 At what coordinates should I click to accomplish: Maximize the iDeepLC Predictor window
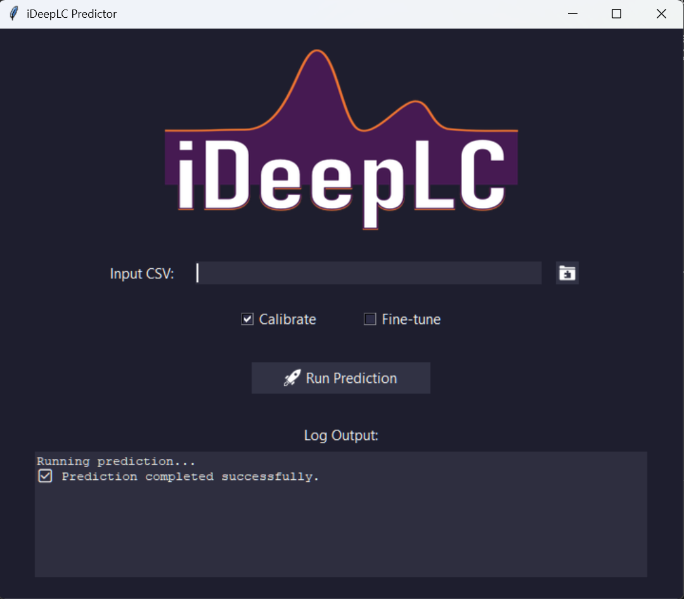tap(616, 14)
